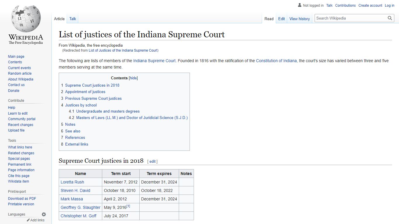The image size is (399, 224).
Task: Open a Random article
Action: pos(20,73)
